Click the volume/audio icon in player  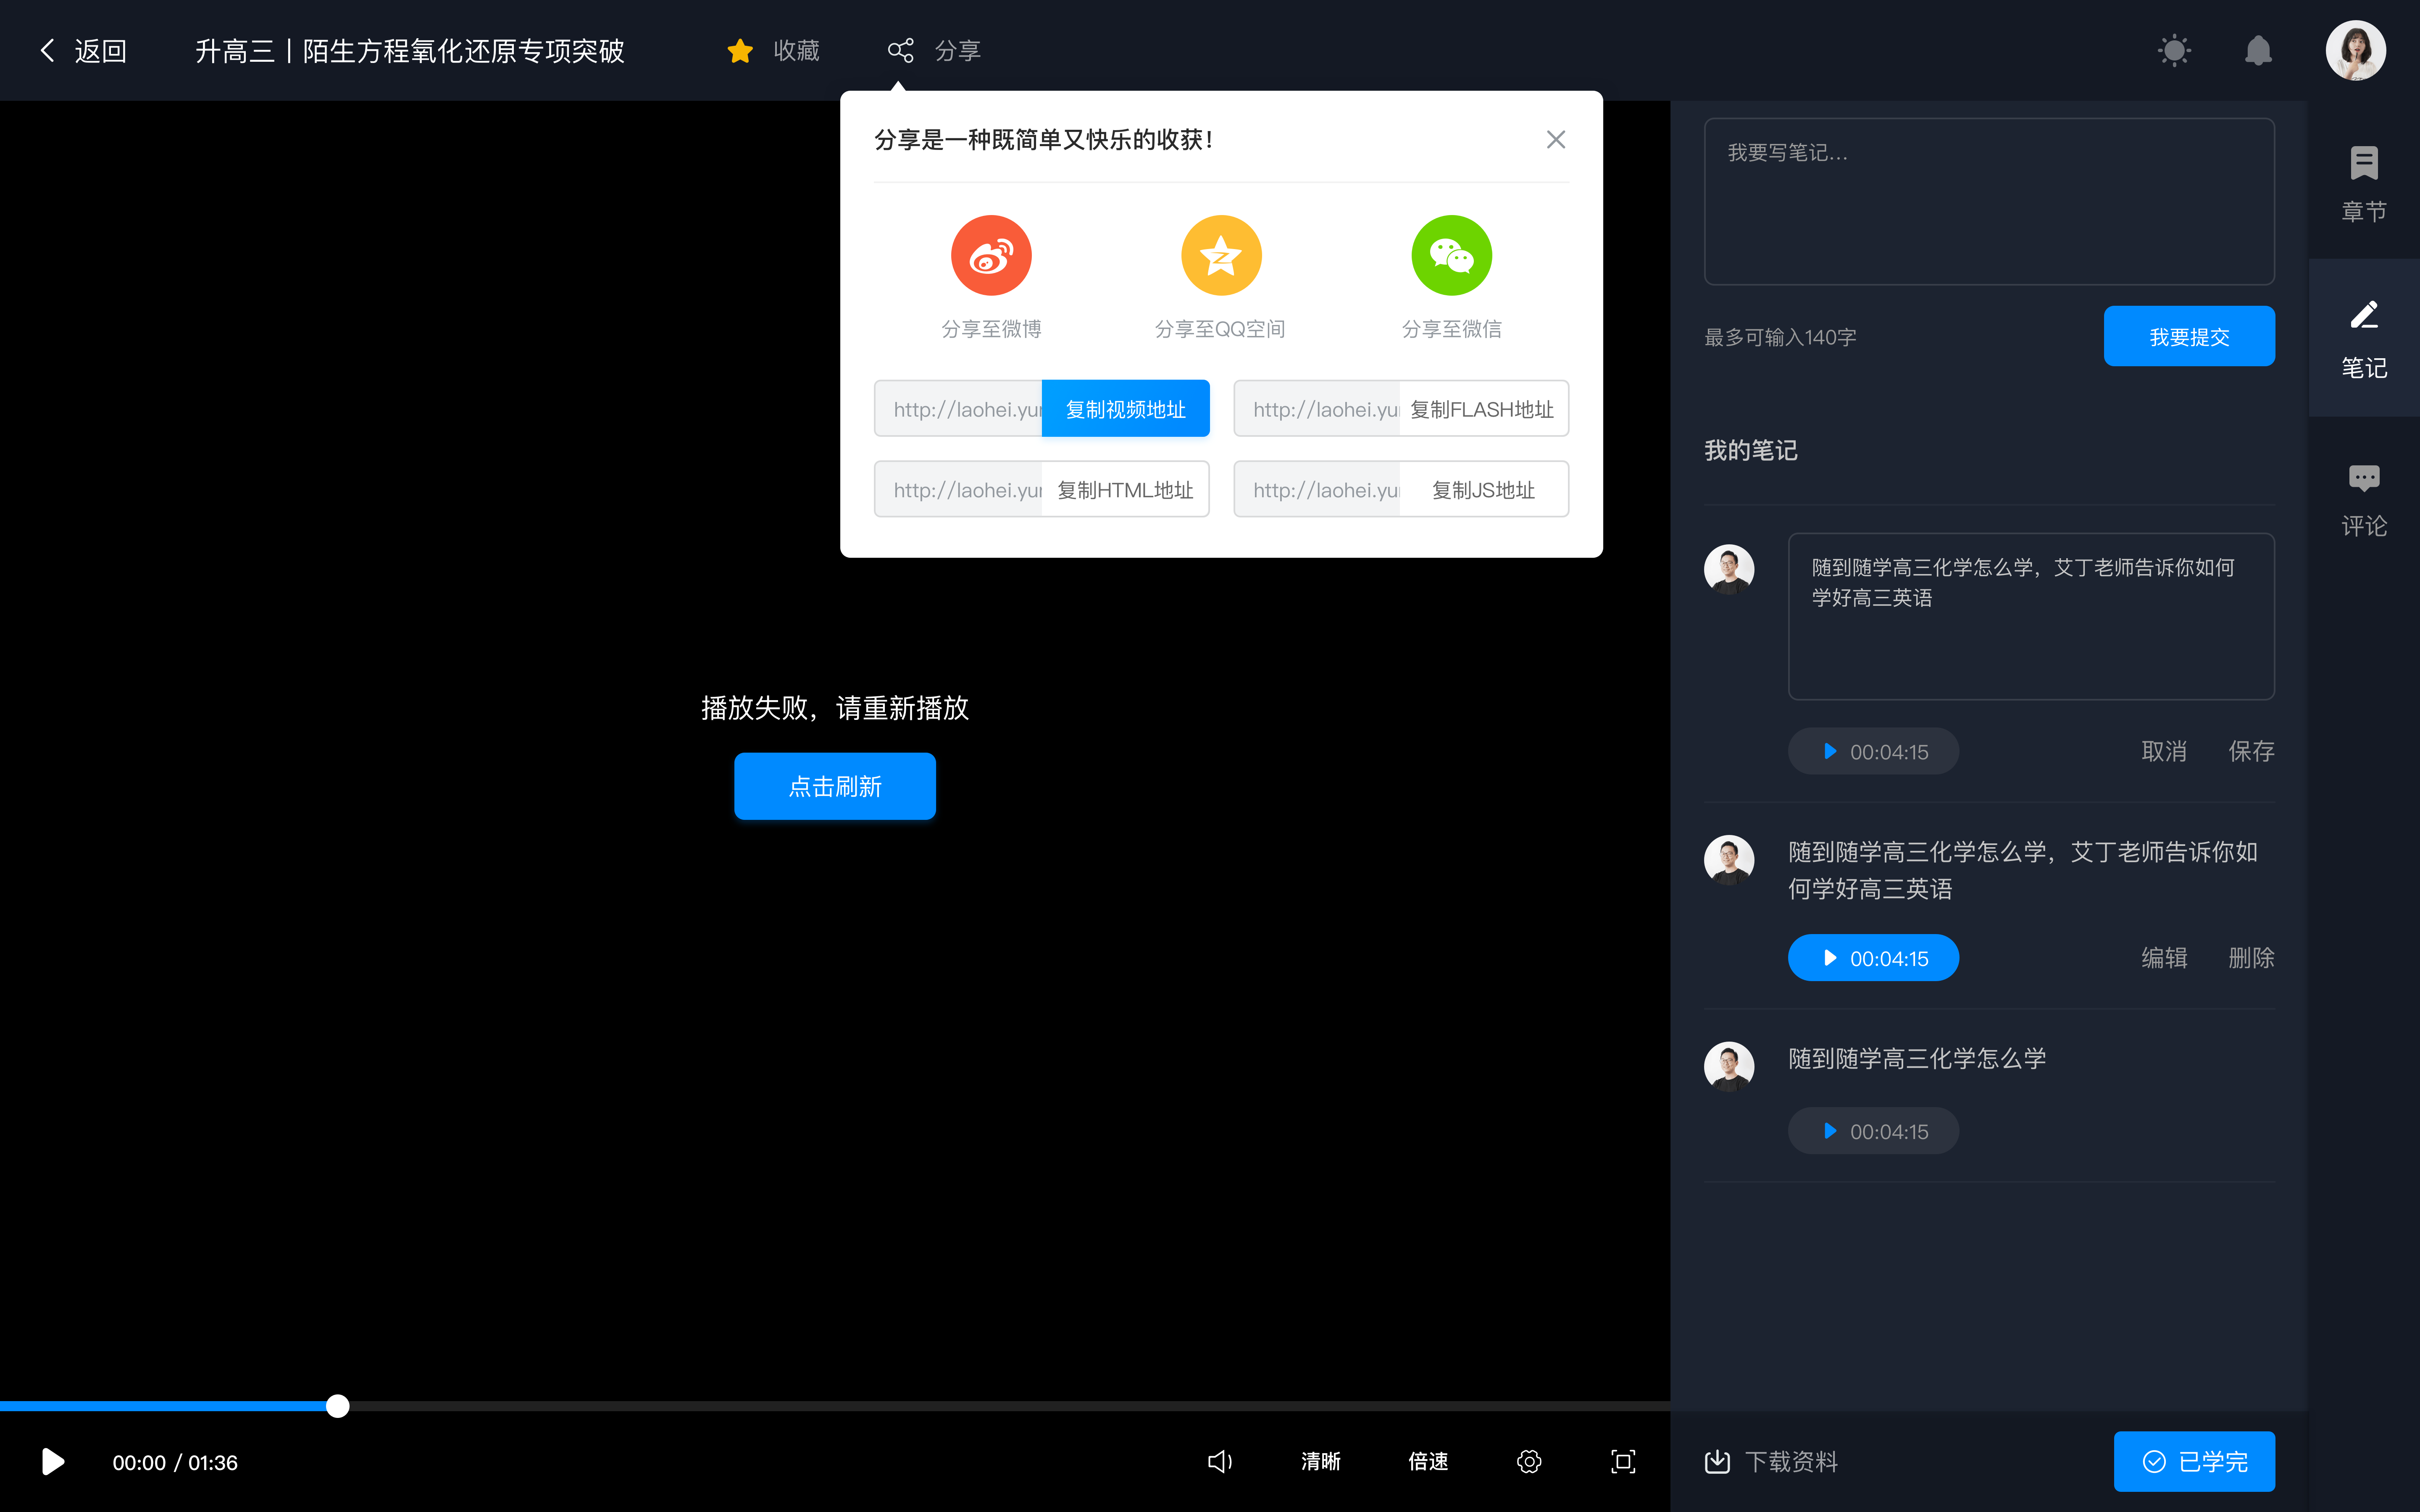[1220, 1462]
